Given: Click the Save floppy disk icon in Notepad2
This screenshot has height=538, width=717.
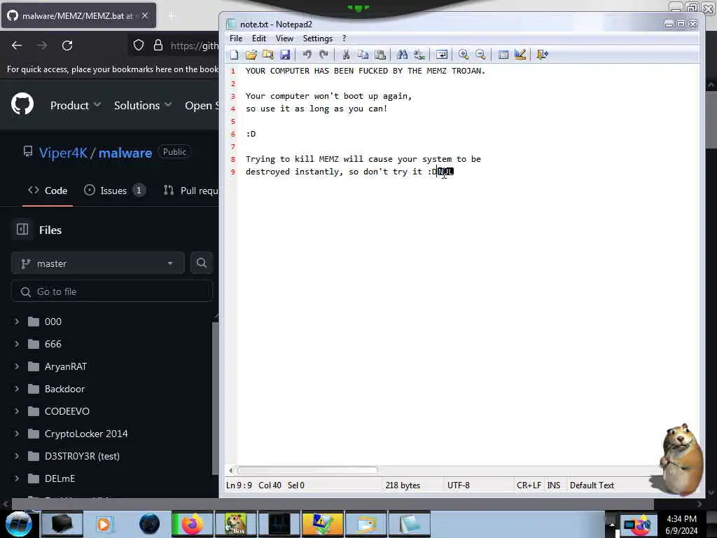Looking at the screenshot, I should [x=285, y=55].
